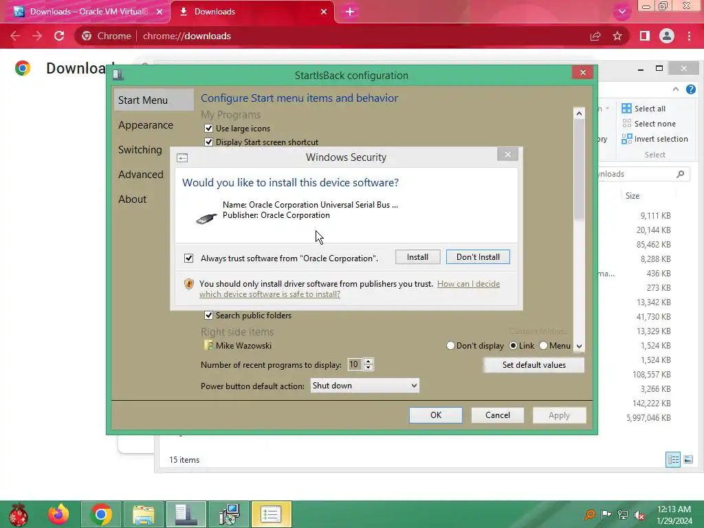
Task: Click Invert selection in File Explorer ribbon
Action: click(654, 139)
